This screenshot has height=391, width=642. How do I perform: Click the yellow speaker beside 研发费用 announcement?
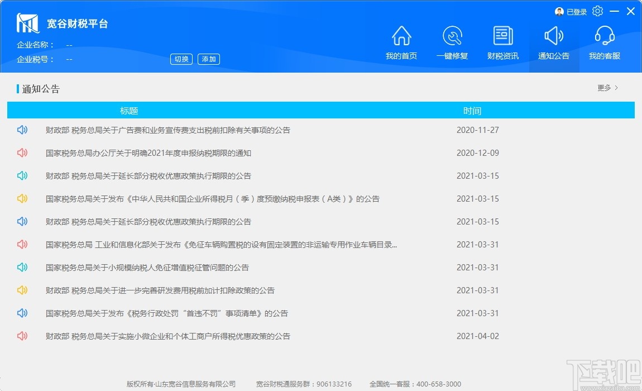click(22, 290)
